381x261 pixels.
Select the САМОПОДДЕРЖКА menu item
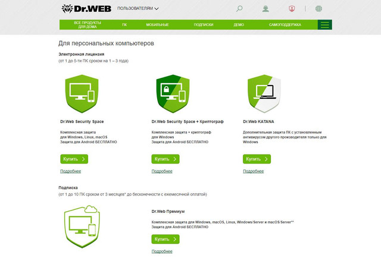point(285,25)
